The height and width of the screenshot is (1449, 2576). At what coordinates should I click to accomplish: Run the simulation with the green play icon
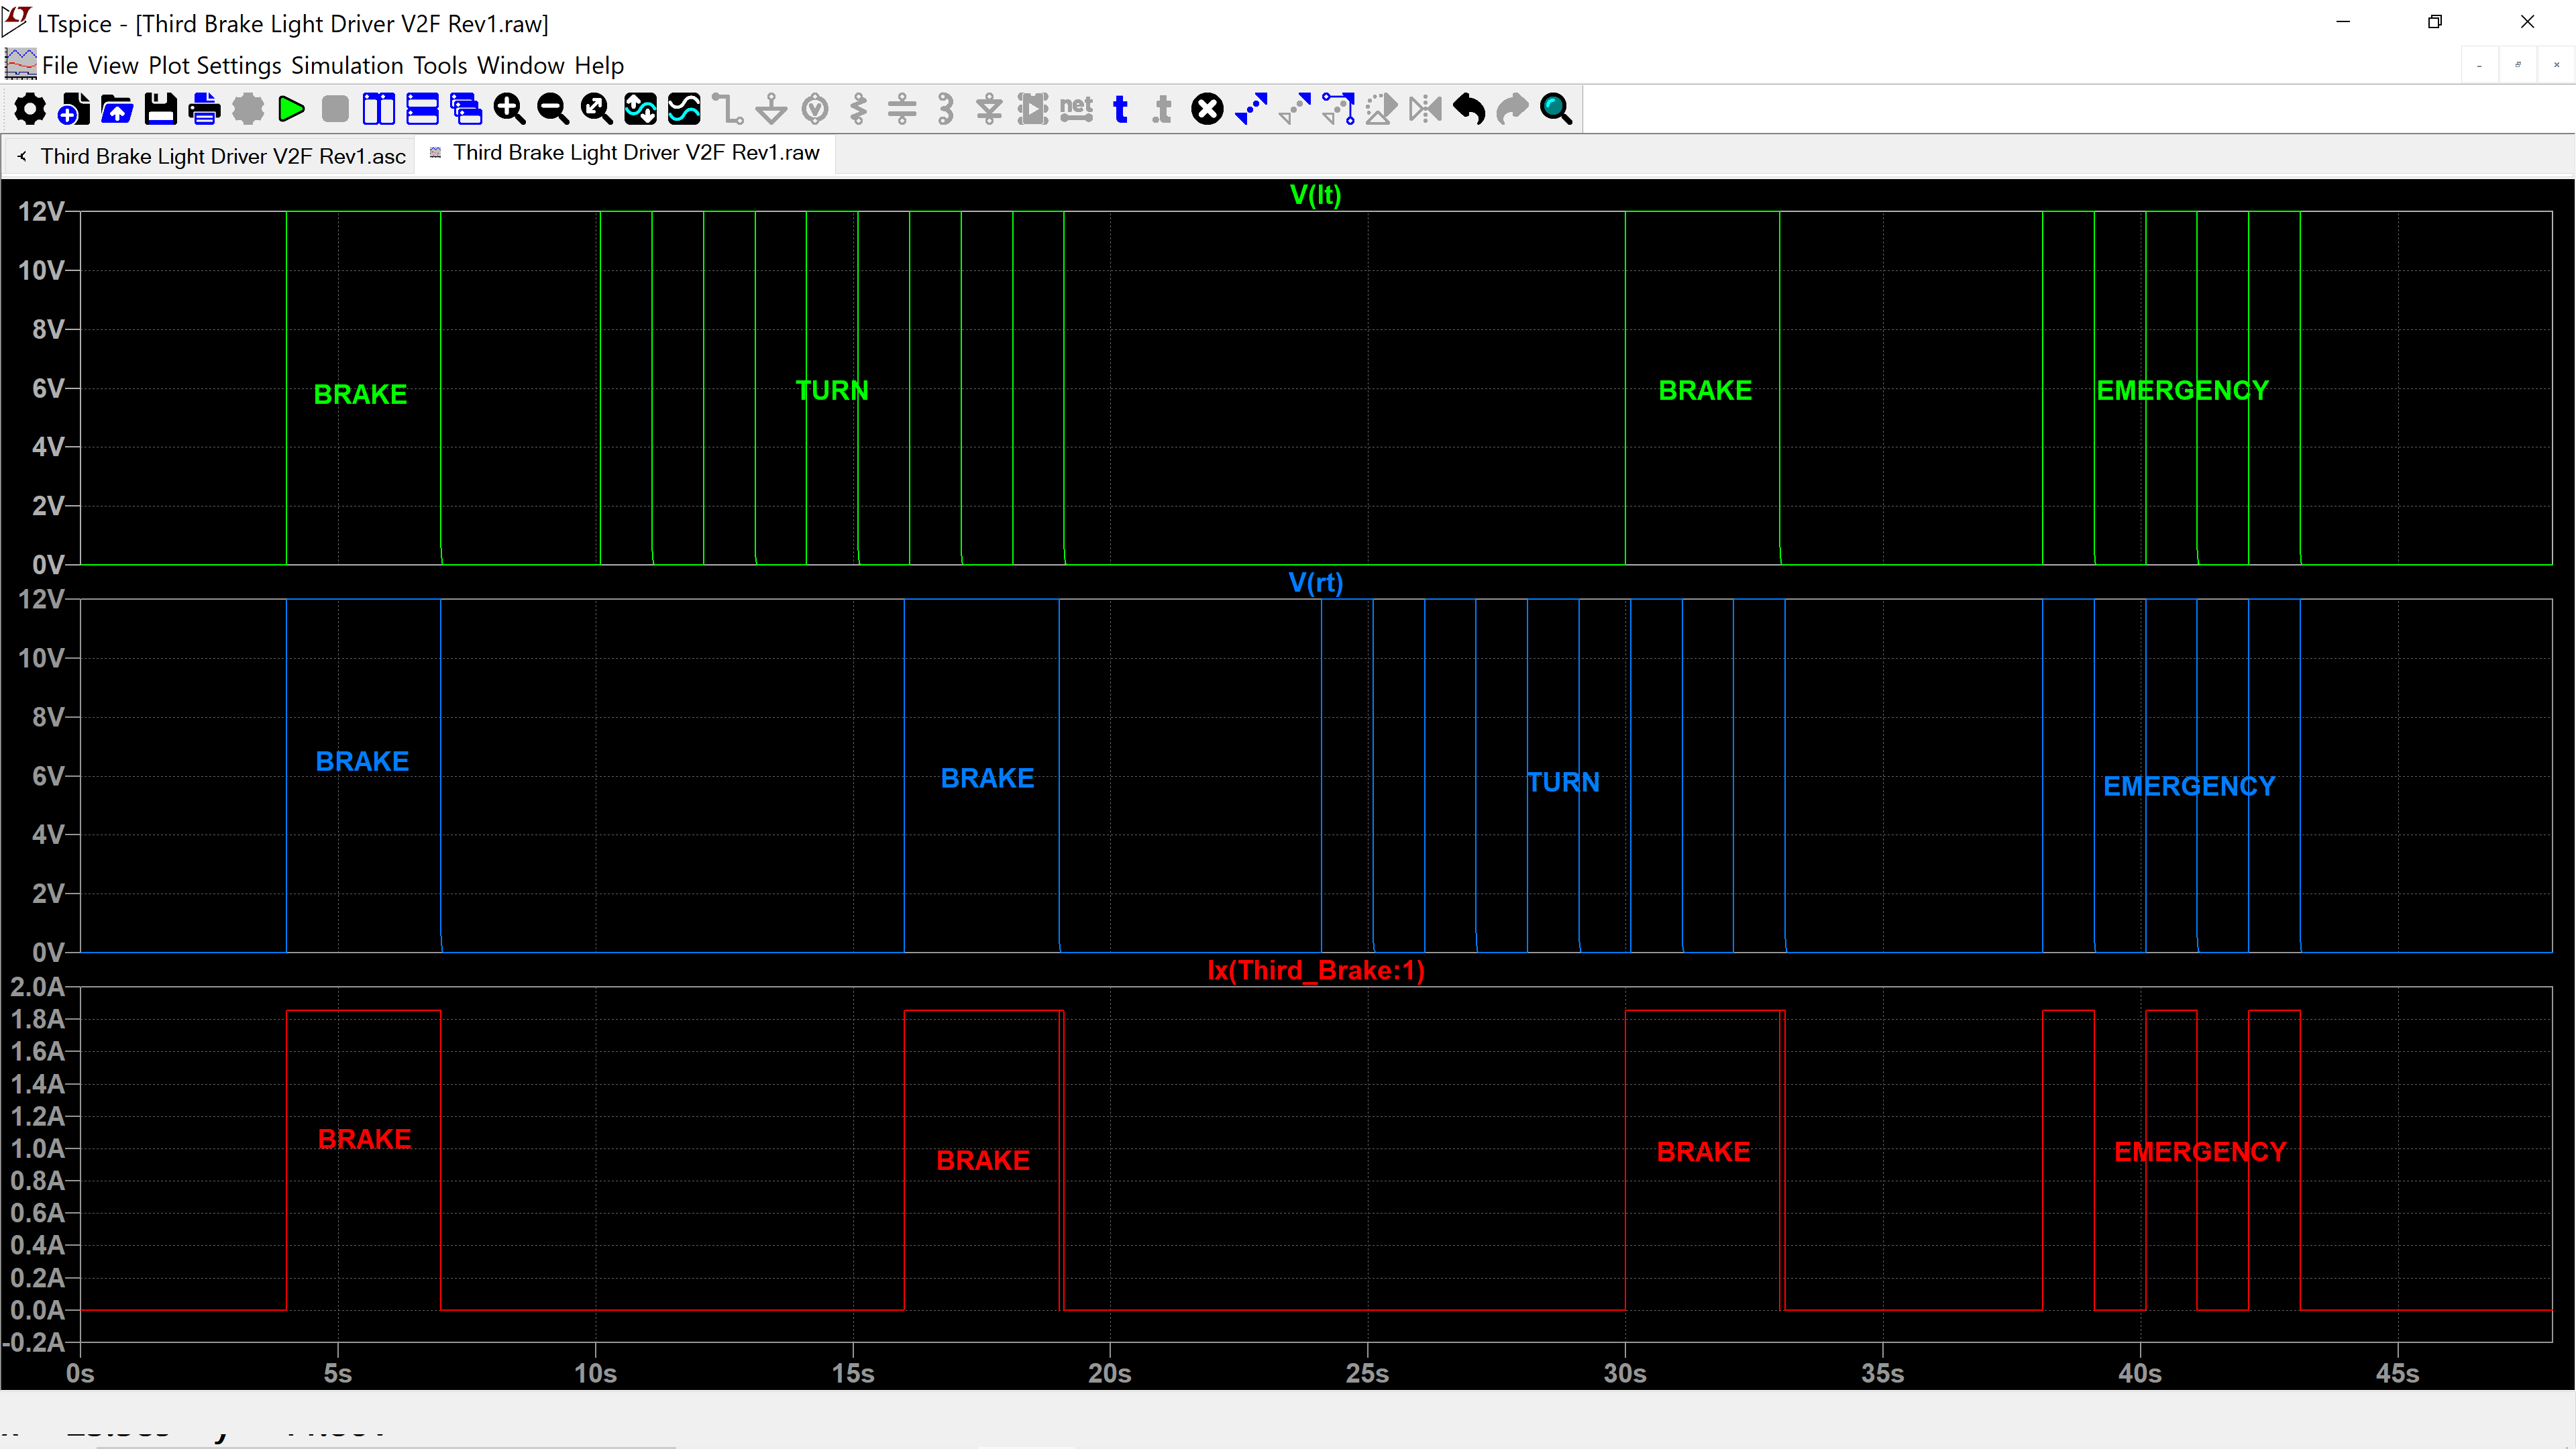[291, 109]
